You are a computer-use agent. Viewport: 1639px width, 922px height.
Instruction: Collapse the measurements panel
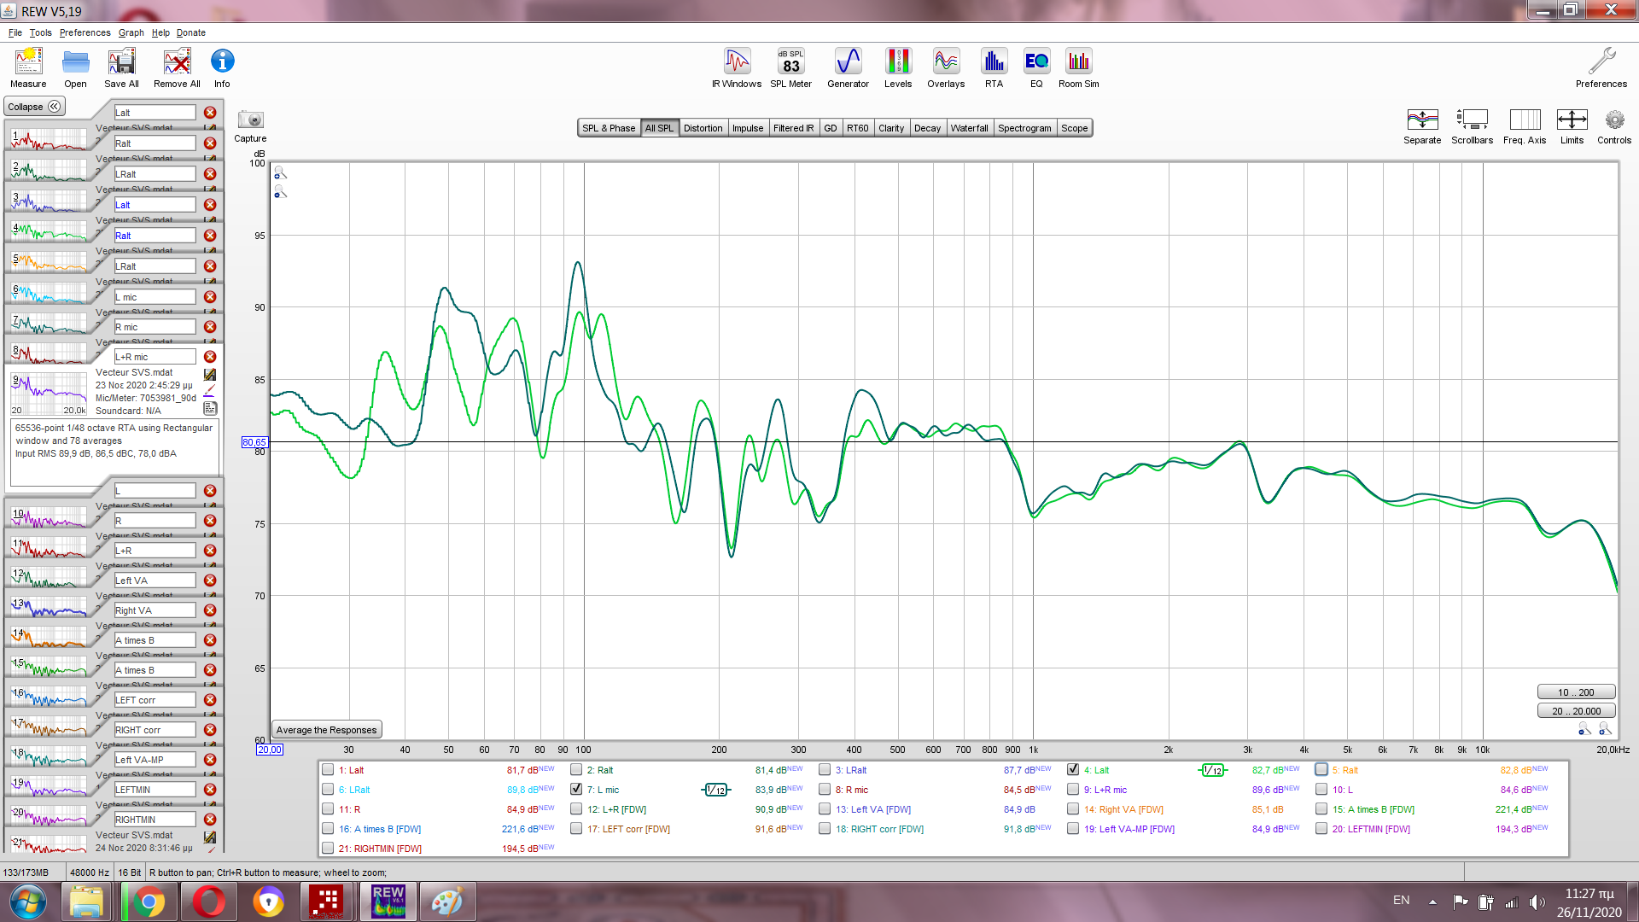click(34, 107)
